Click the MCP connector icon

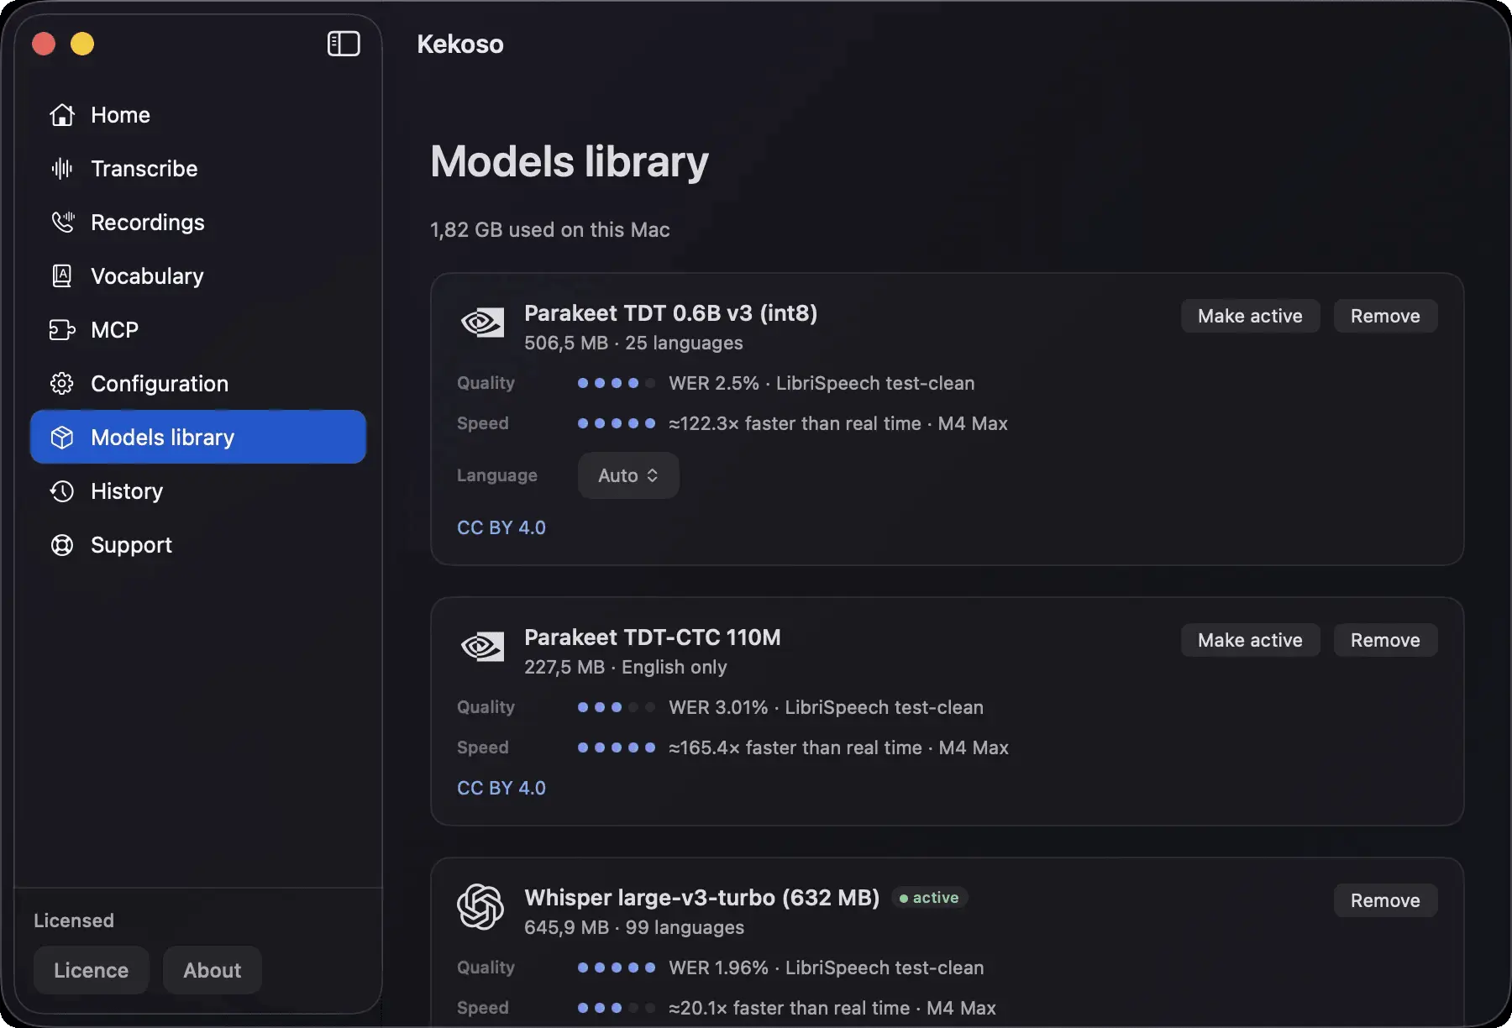pyautogui.click(x=62, y=330)
